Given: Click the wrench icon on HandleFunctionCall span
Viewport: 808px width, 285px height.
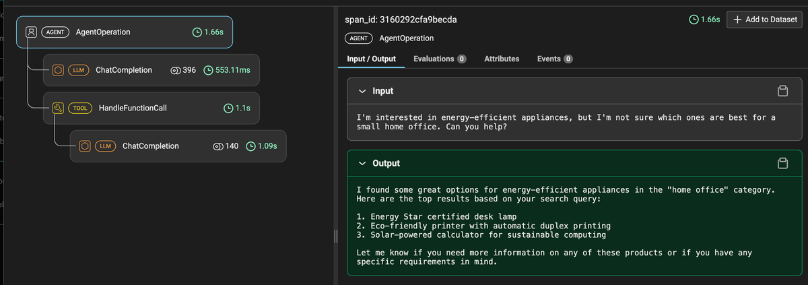Looking at the screenshot, I should (57, 108).
